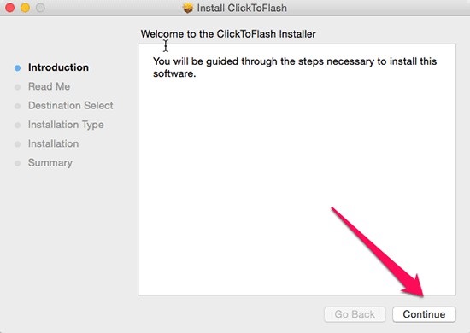Select the Destination Select step
470x333 pixels.
click(x=71, y=105)
